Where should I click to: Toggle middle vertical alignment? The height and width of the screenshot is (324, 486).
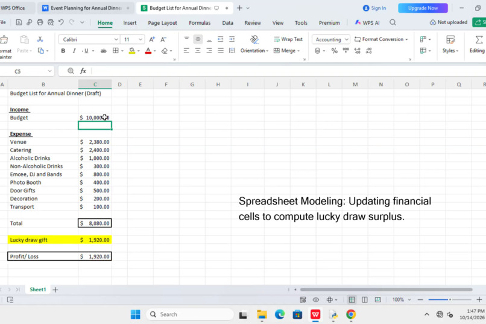[x=198, y=39]
